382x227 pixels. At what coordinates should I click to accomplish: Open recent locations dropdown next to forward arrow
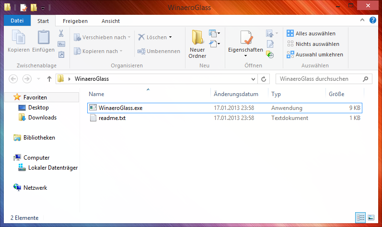click(x=38, y=79)
